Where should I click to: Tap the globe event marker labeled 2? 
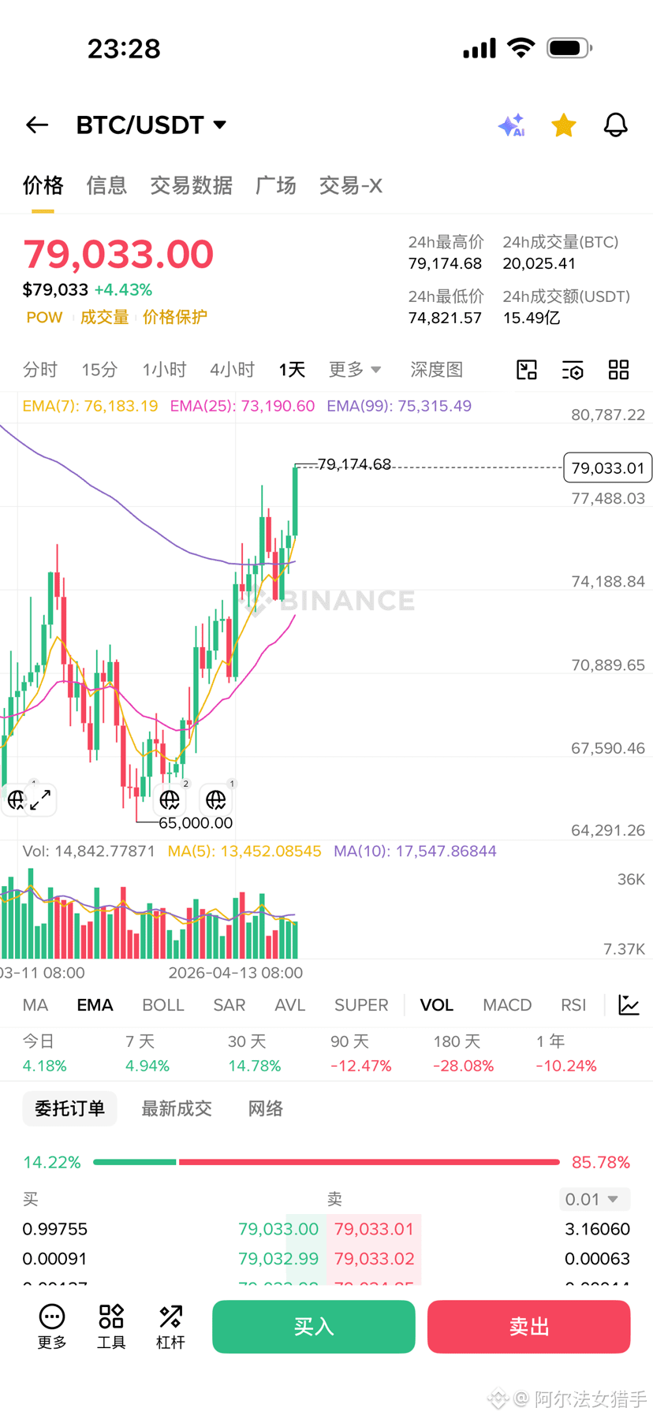(170, 800)
